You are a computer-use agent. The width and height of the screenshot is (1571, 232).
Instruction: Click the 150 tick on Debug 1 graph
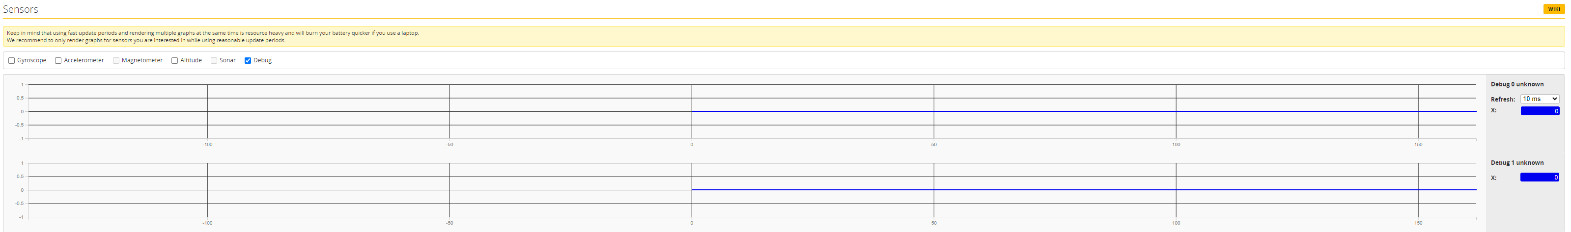[1418, 223]
